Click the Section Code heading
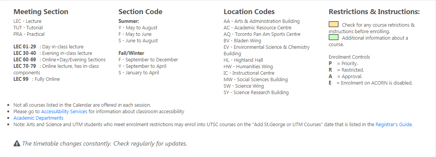The image size is (436, 157). 140,12
